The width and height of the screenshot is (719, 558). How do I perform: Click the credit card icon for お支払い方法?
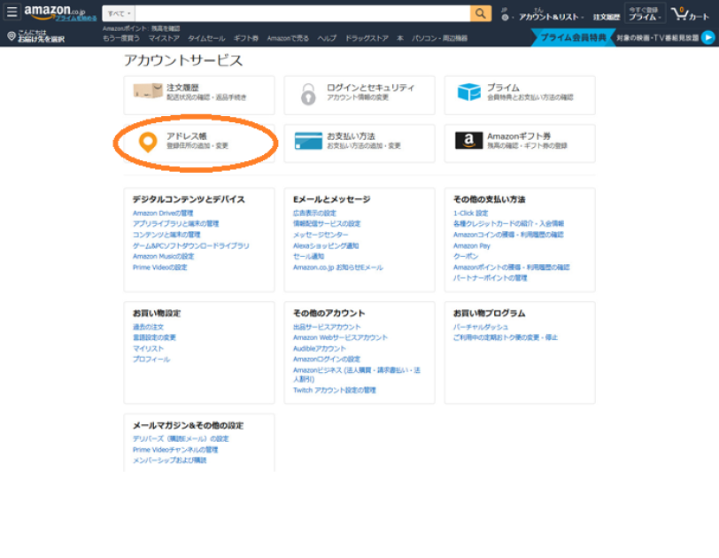pos(308,141)
